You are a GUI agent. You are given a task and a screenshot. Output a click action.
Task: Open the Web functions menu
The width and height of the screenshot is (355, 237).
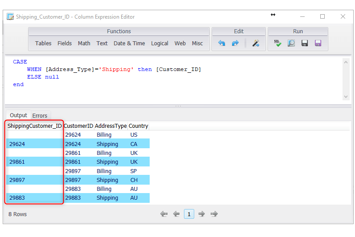click(180, 43)
